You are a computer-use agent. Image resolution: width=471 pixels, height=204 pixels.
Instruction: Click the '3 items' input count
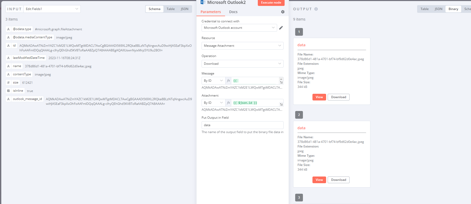12,19
